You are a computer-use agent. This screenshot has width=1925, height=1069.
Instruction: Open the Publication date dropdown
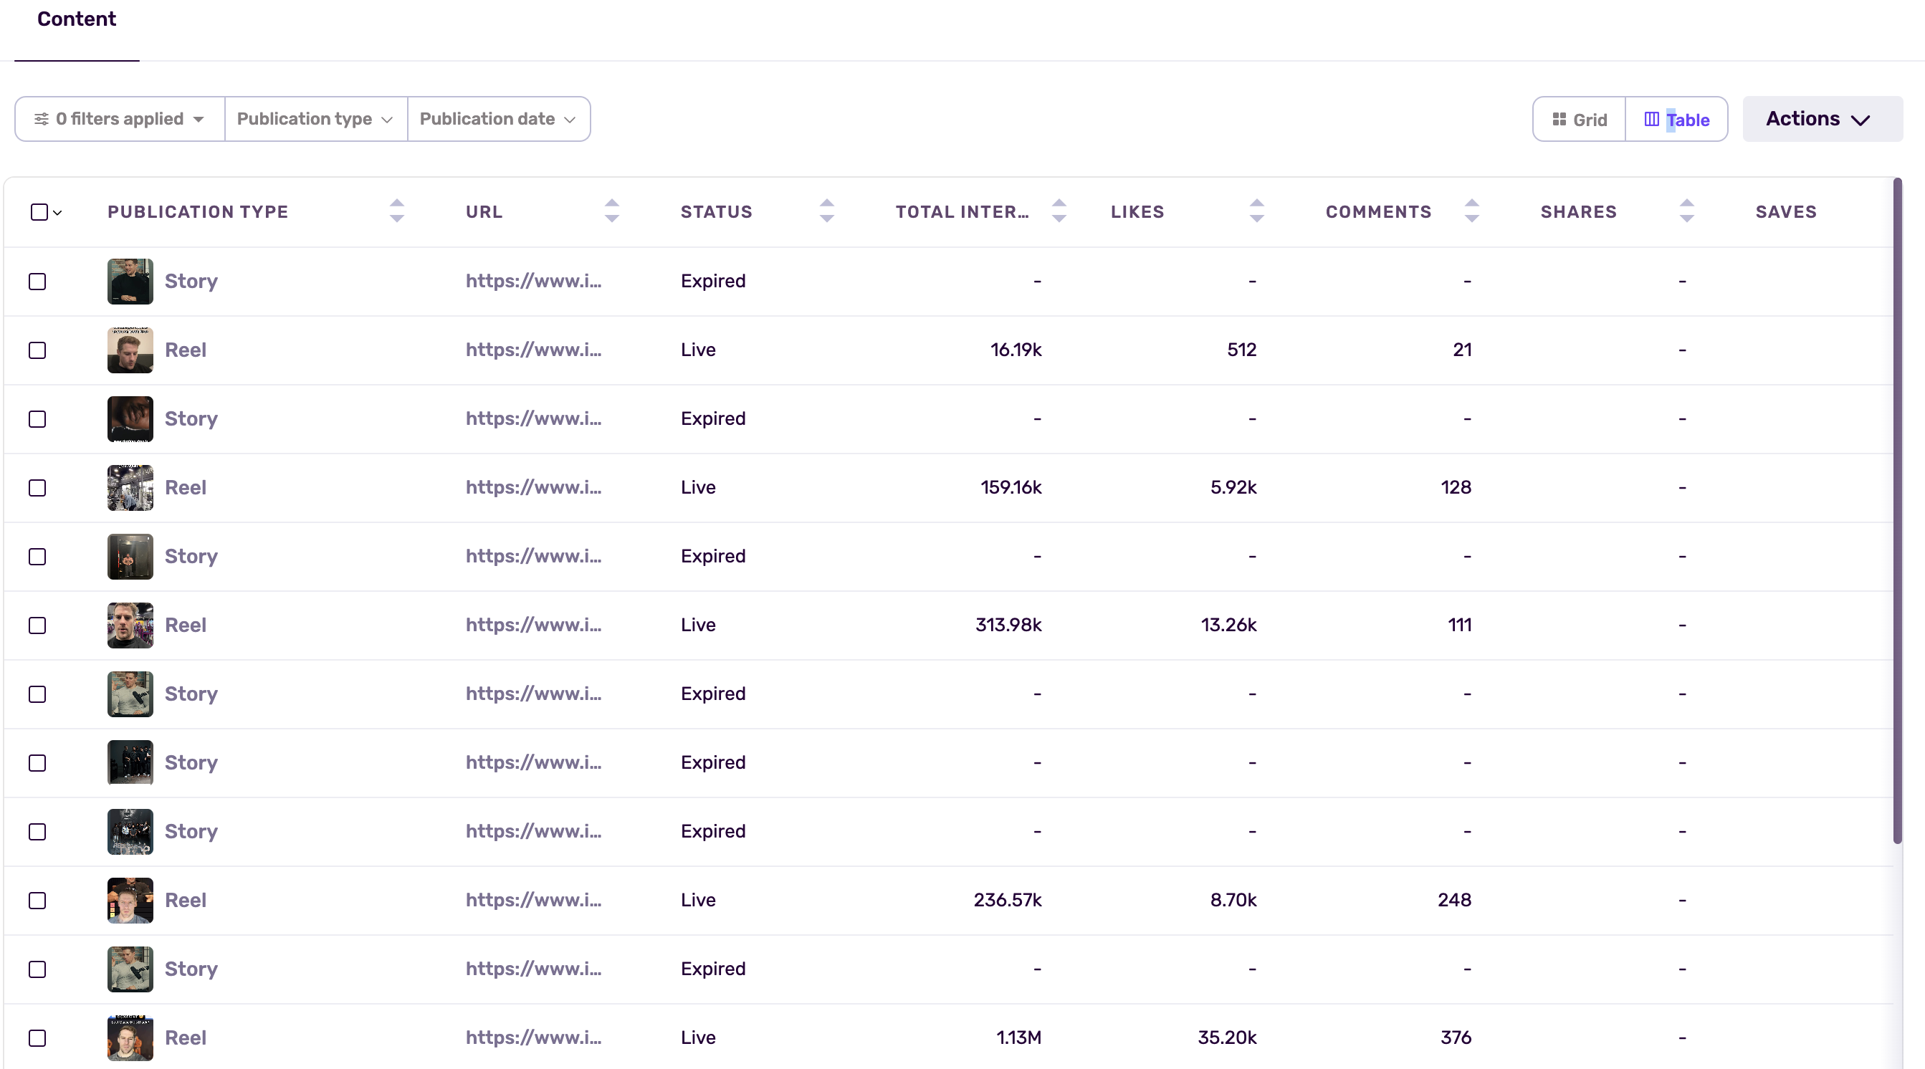pos(497,119)
